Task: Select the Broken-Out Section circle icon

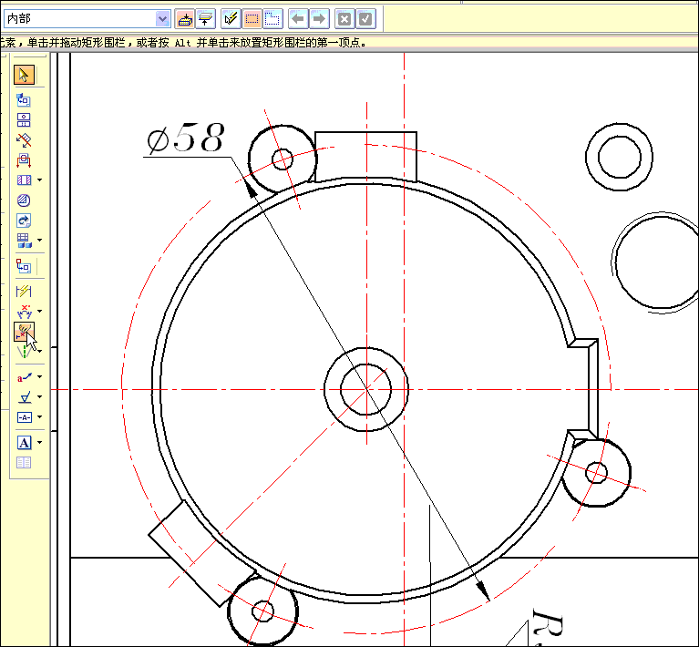Action: pyautogui.click(x=24, y=200)
